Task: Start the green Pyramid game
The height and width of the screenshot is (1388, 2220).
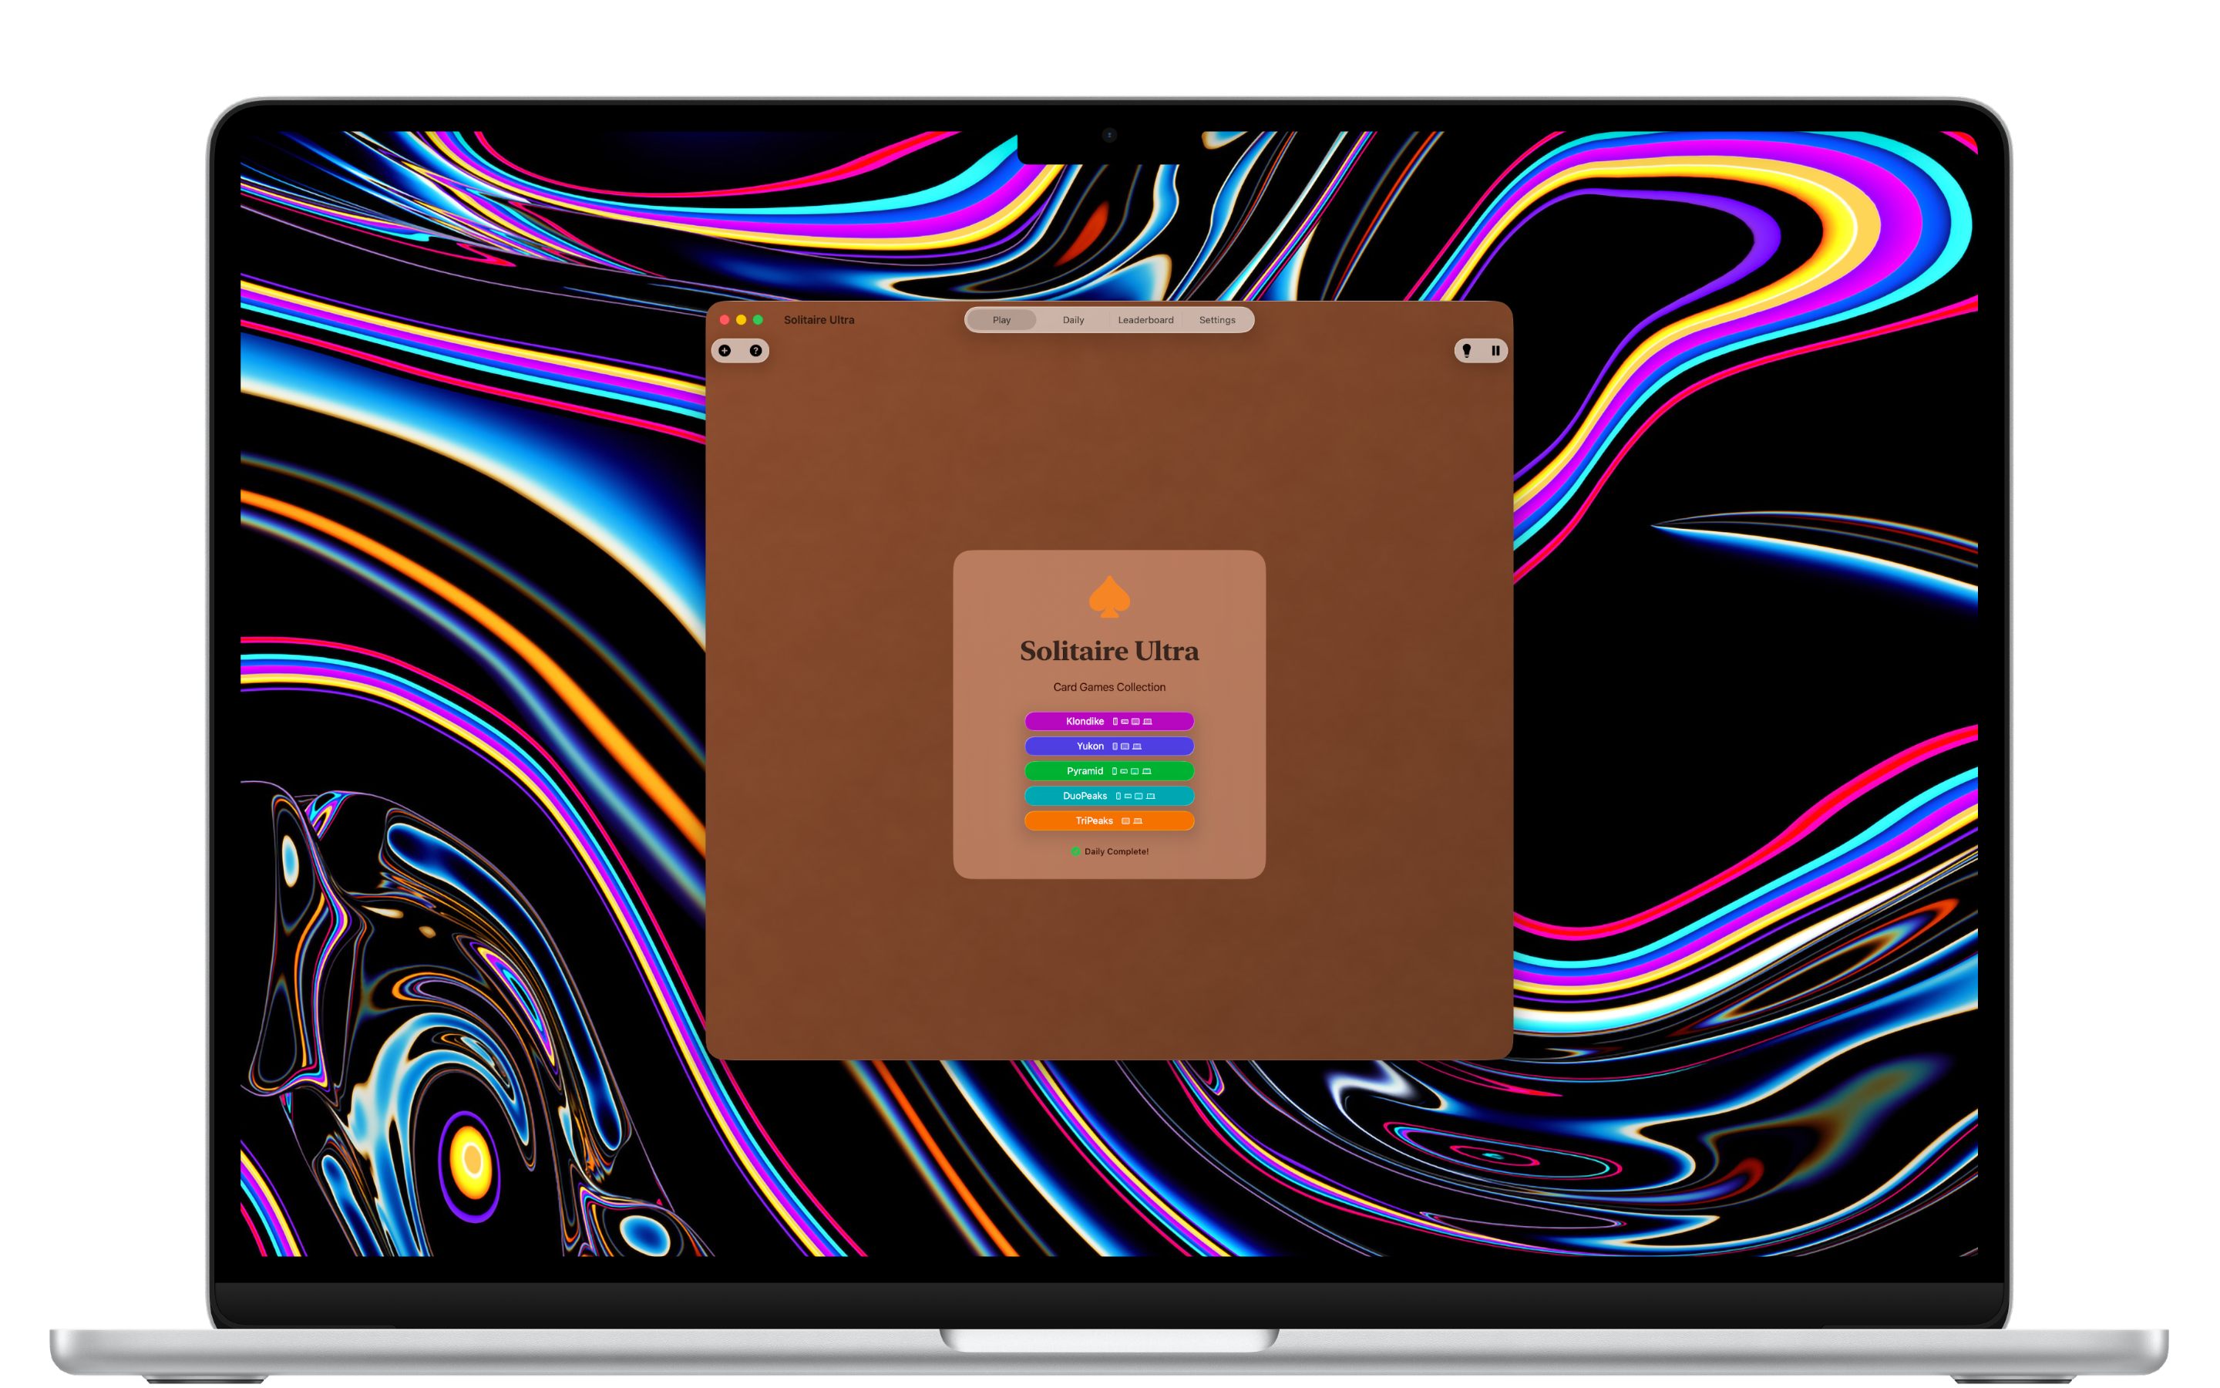Action: [1109, 771]
